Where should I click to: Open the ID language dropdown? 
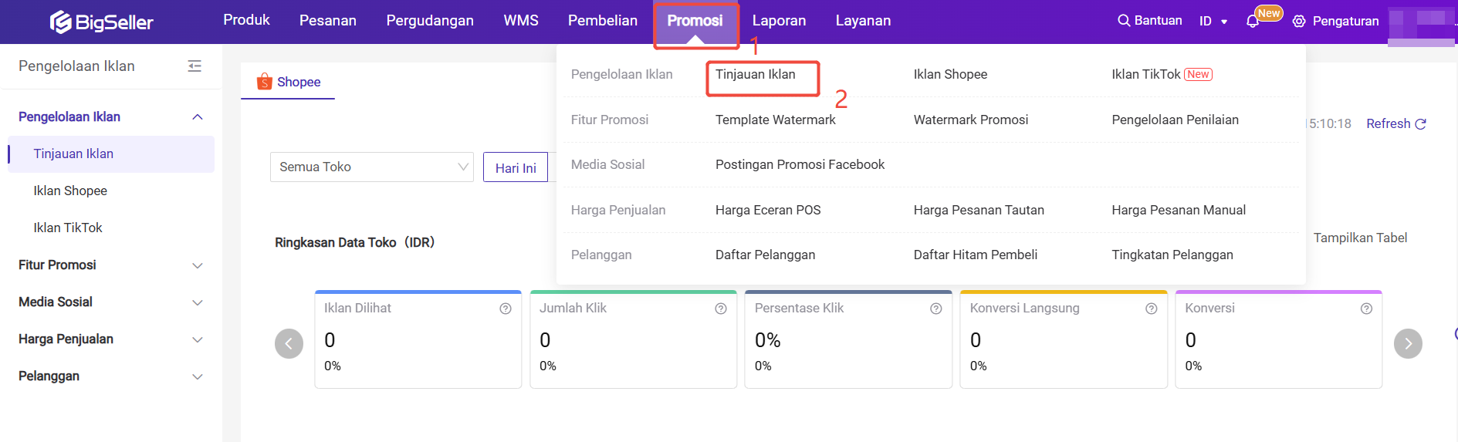[1213, 22]
